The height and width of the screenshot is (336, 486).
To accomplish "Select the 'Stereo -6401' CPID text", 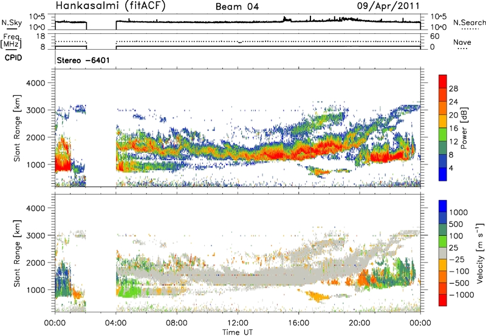I will [x=83, y=60].
